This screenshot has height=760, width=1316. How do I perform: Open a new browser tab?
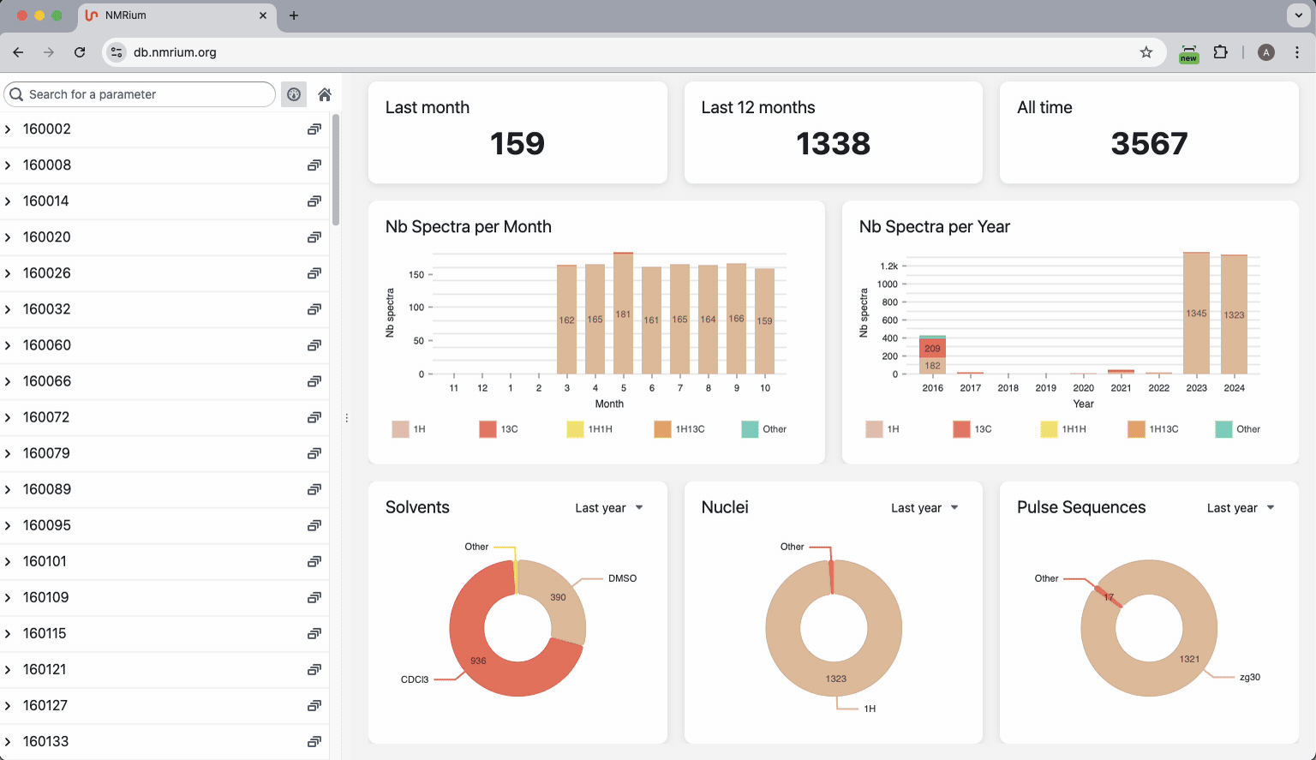294,15
